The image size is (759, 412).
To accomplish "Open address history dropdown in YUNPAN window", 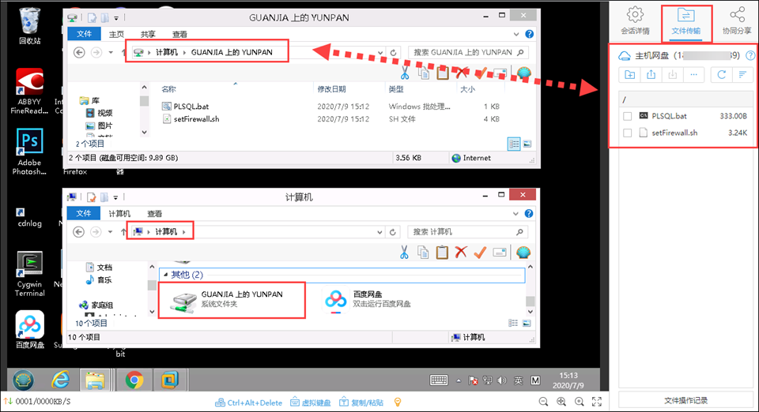I will [380, 53].
